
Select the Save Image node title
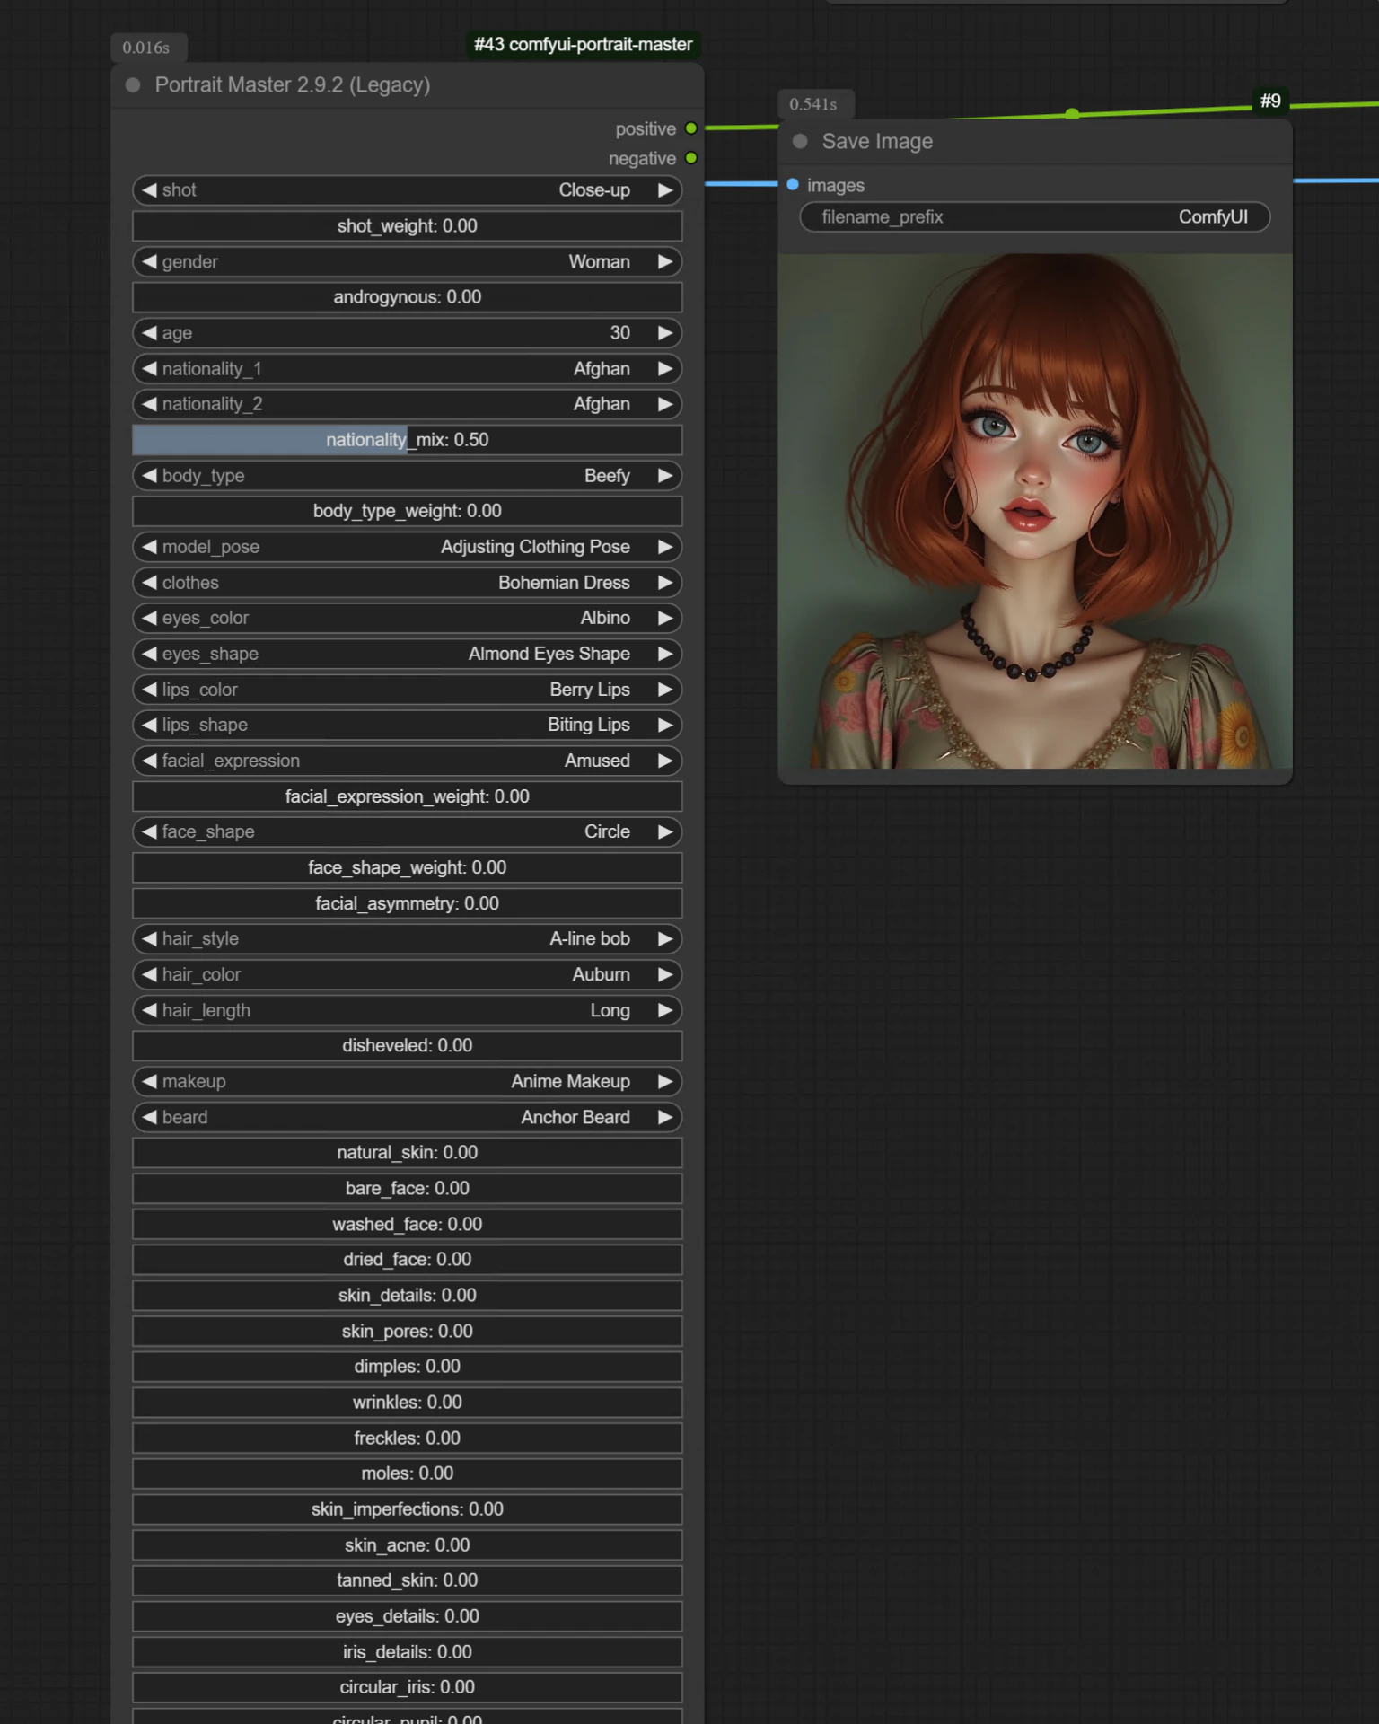pos(877,142)
